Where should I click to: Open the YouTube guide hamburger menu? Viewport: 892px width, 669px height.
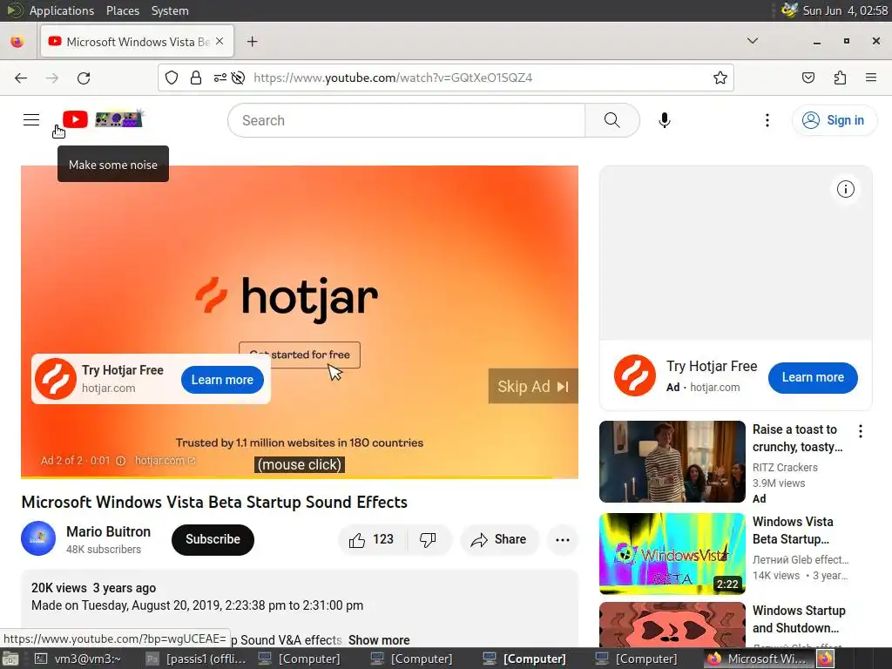(31, 119)
